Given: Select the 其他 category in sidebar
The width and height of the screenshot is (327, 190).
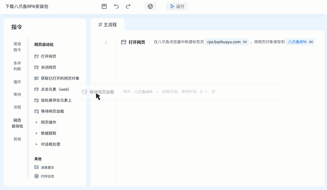Looking at the screenshot, I should [17, 139].
